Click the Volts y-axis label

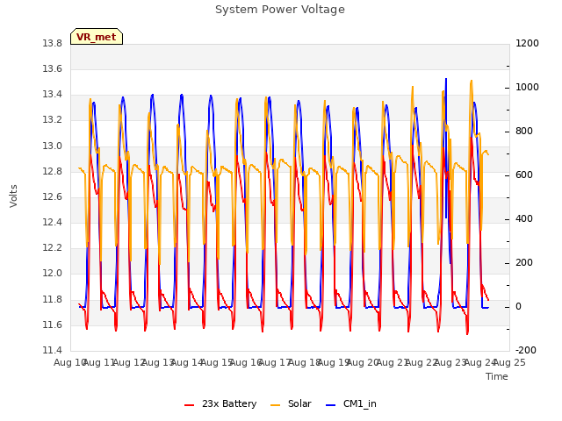click(14, 196)
